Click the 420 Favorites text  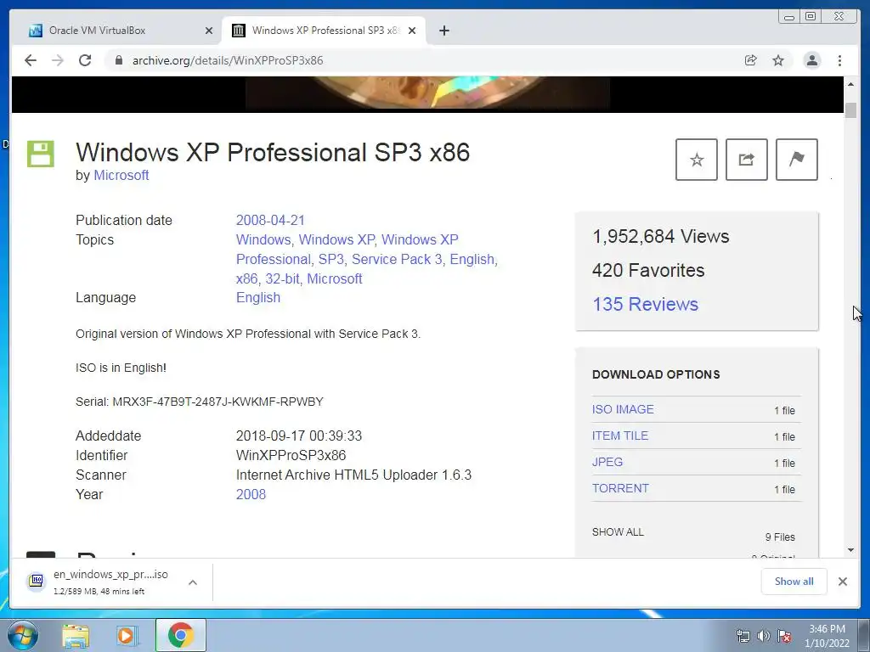click(648, 270)
